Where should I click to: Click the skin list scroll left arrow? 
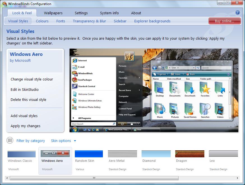point(7,178)
